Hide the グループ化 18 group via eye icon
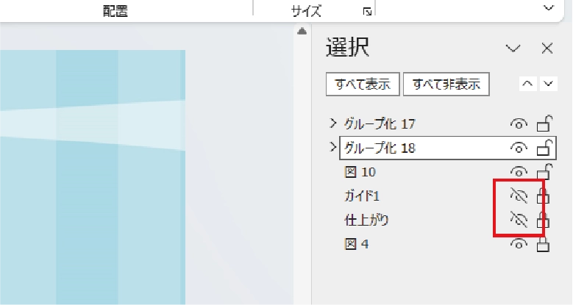 519,148
